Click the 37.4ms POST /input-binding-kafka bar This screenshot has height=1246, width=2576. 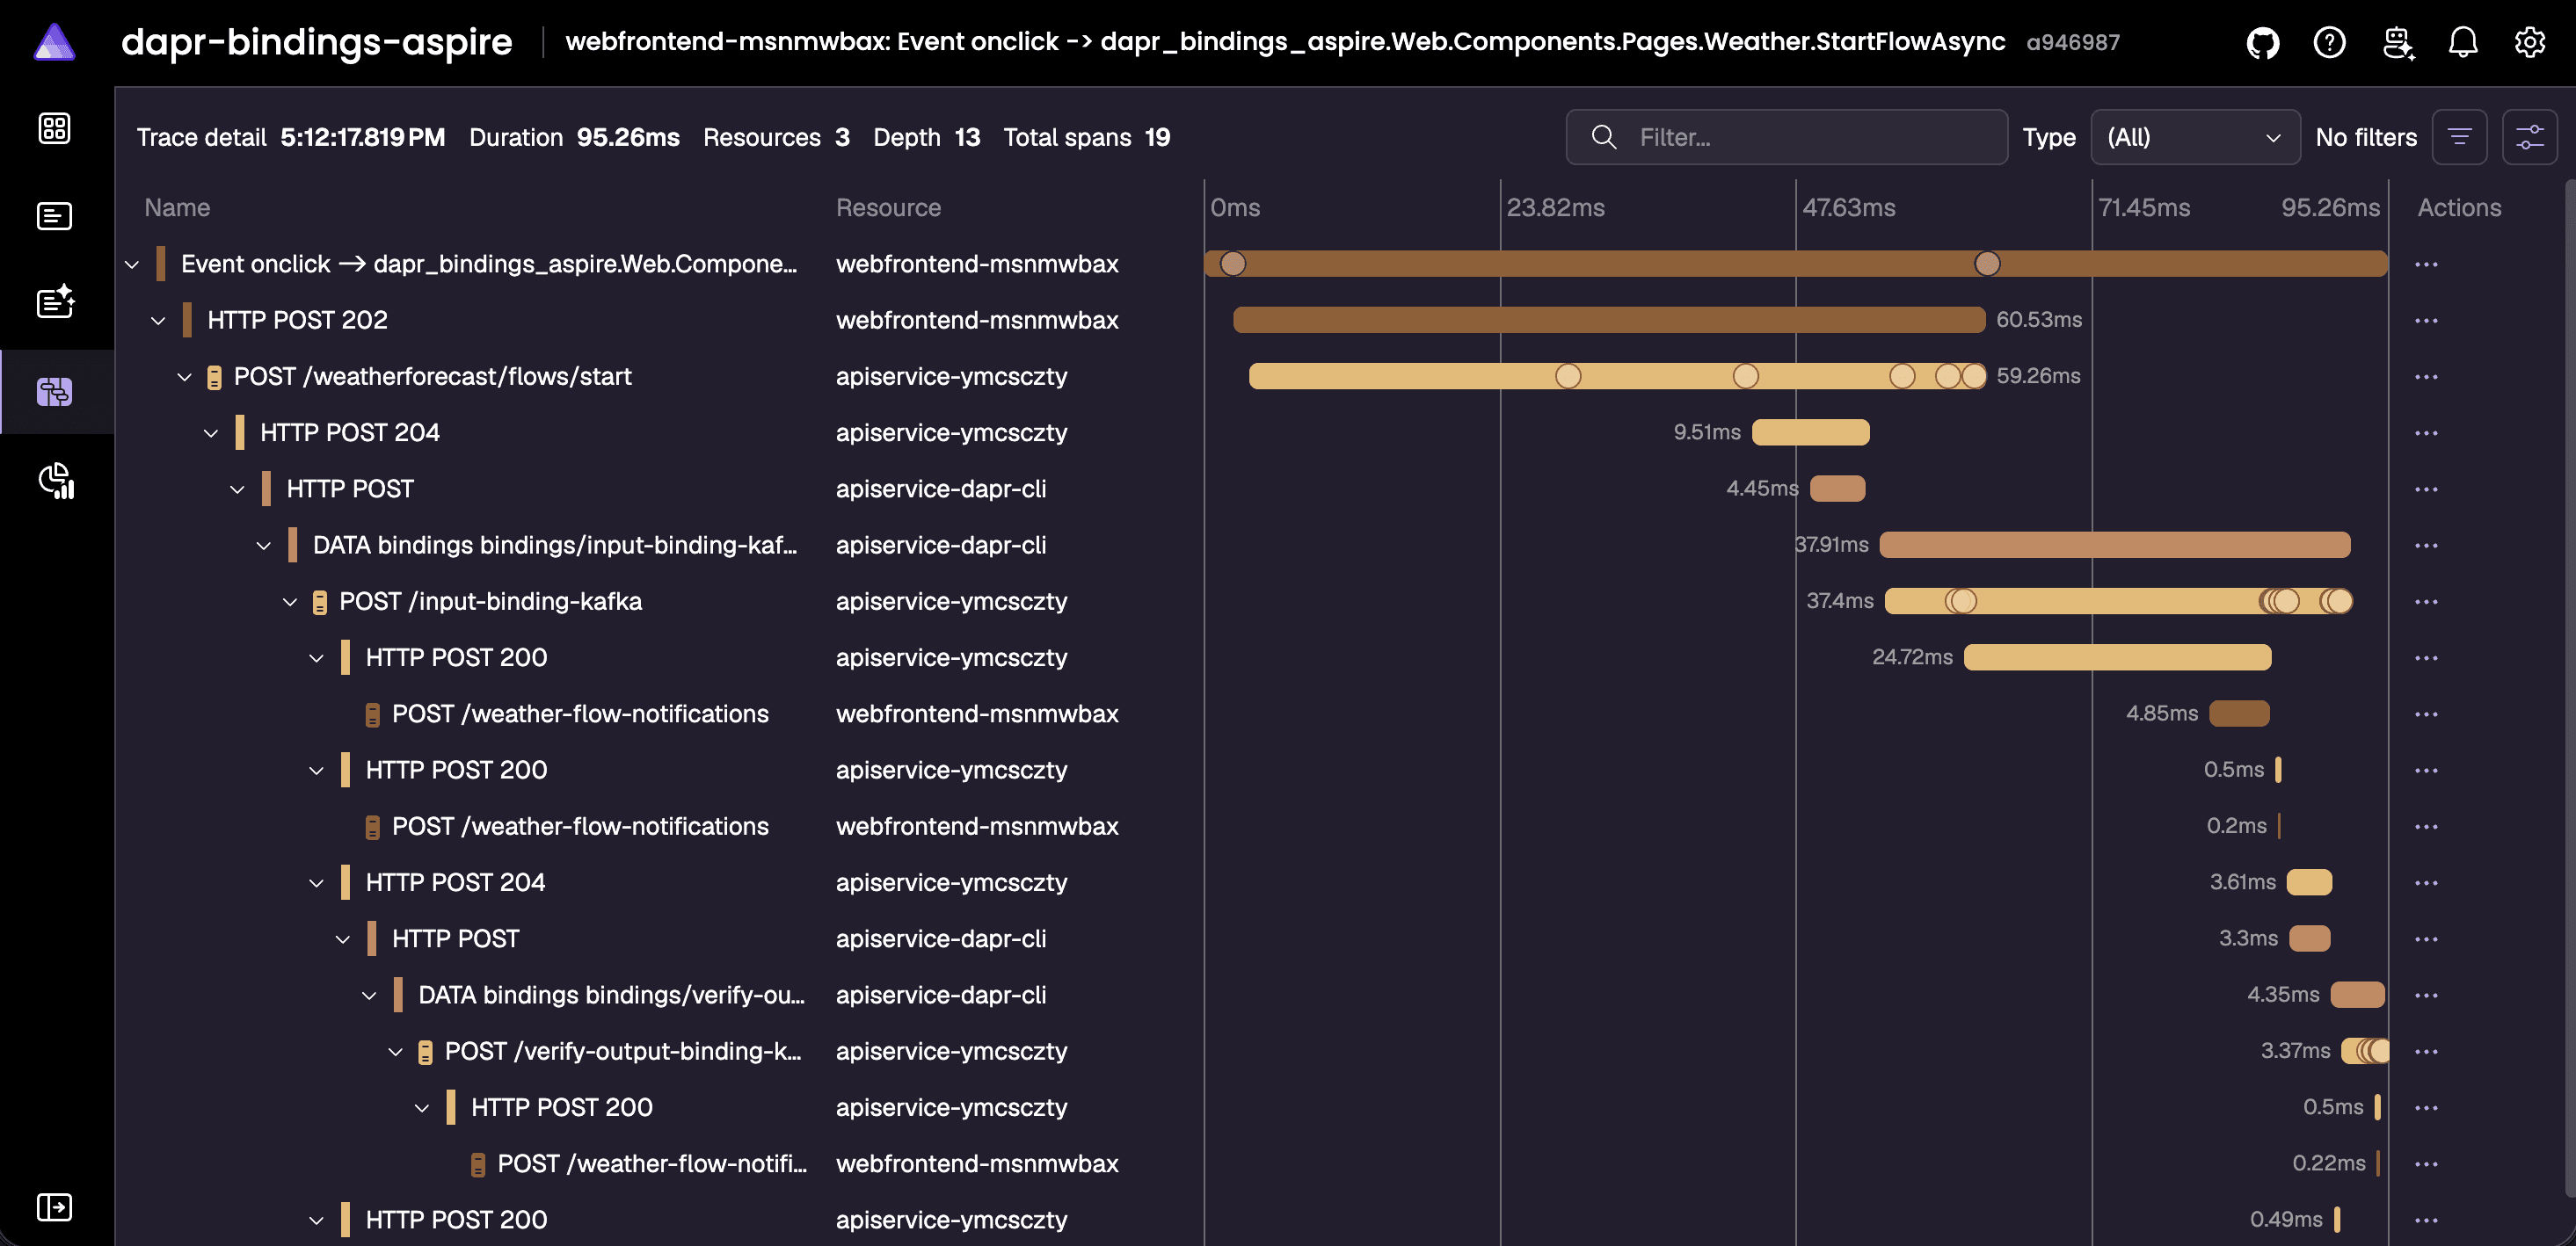[x=2118, y=600]
